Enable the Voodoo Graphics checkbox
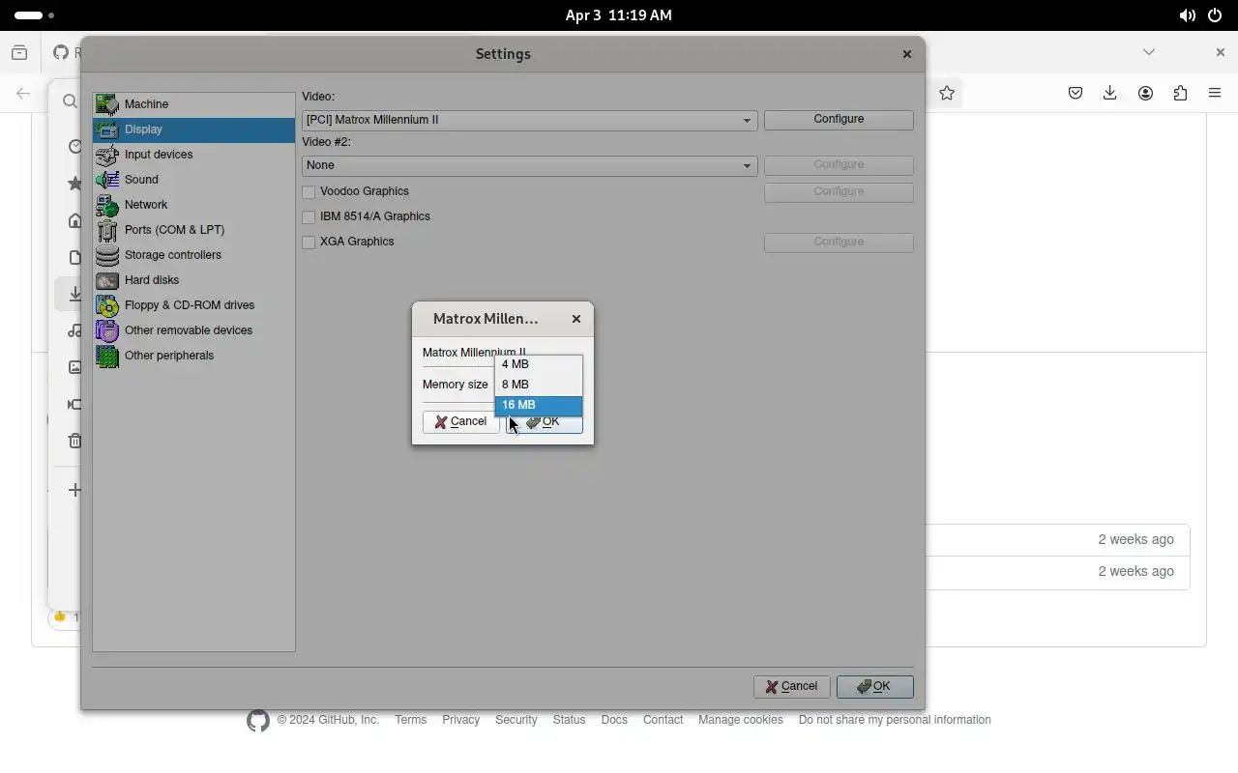The image size is (1238, 773). pos(309,192)
